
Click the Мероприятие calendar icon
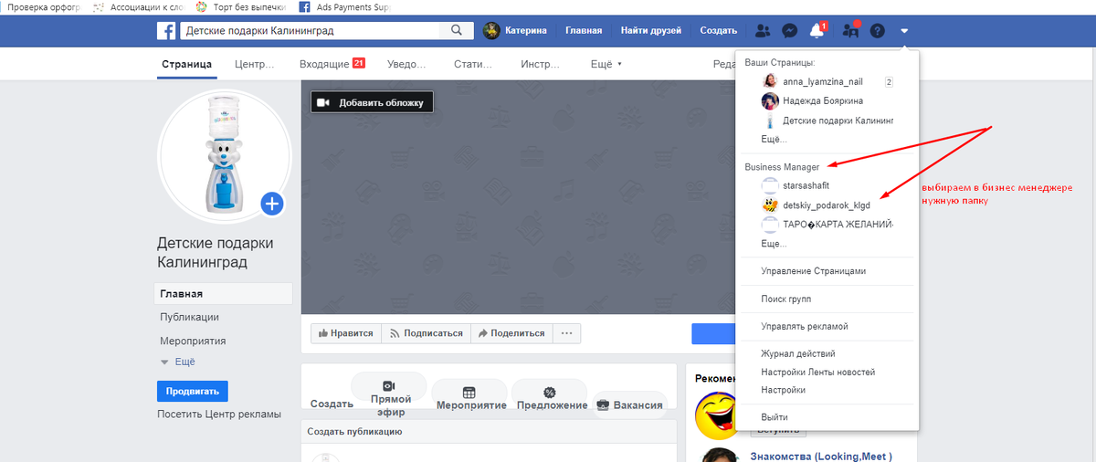(469, 392)
